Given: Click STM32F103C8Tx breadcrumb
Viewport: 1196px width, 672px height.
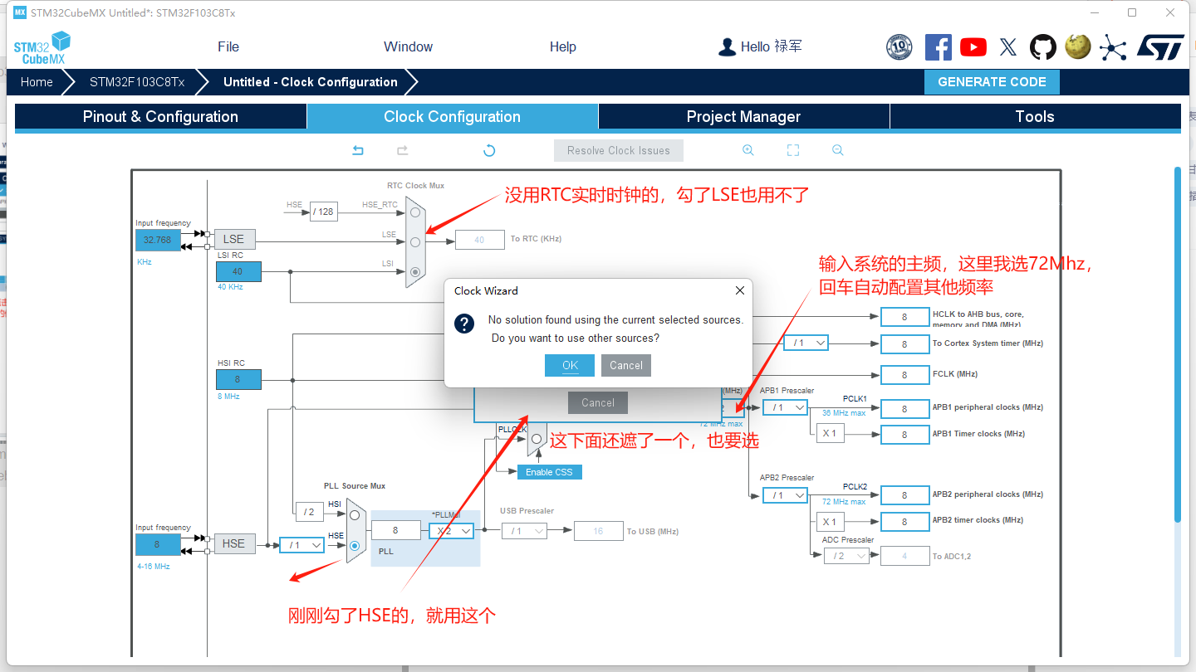Looking at the screenshot, I should pyautogui.click(x=137, y=81).
